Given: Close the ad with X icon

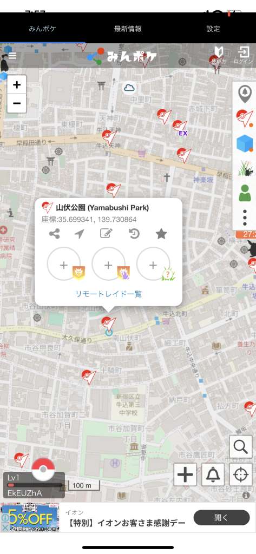Looking at the screenshot, I should coord(5,528).
